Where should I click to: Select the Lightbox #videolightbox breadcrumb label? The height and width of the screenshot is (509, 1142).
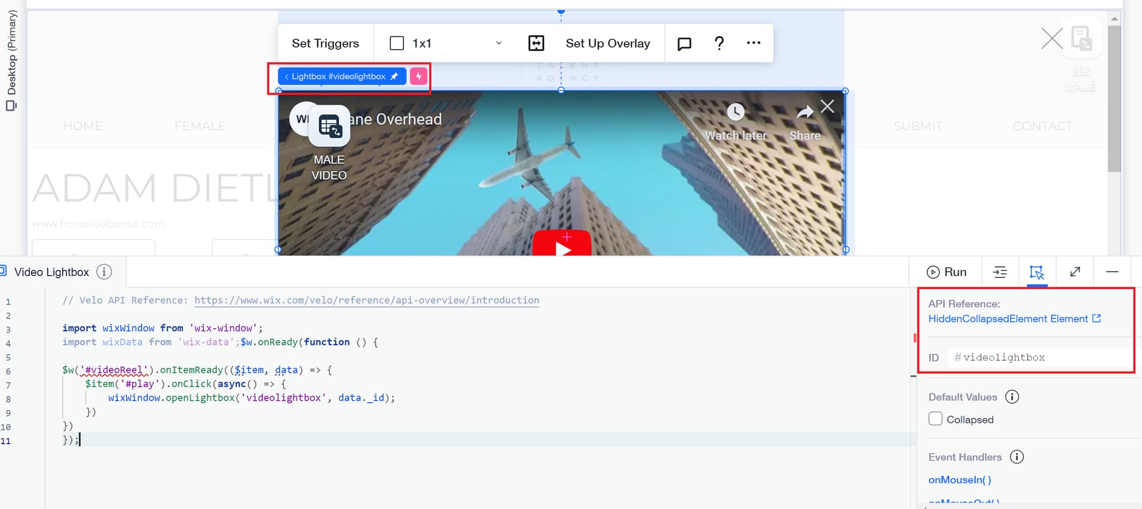tap(338, 76)
